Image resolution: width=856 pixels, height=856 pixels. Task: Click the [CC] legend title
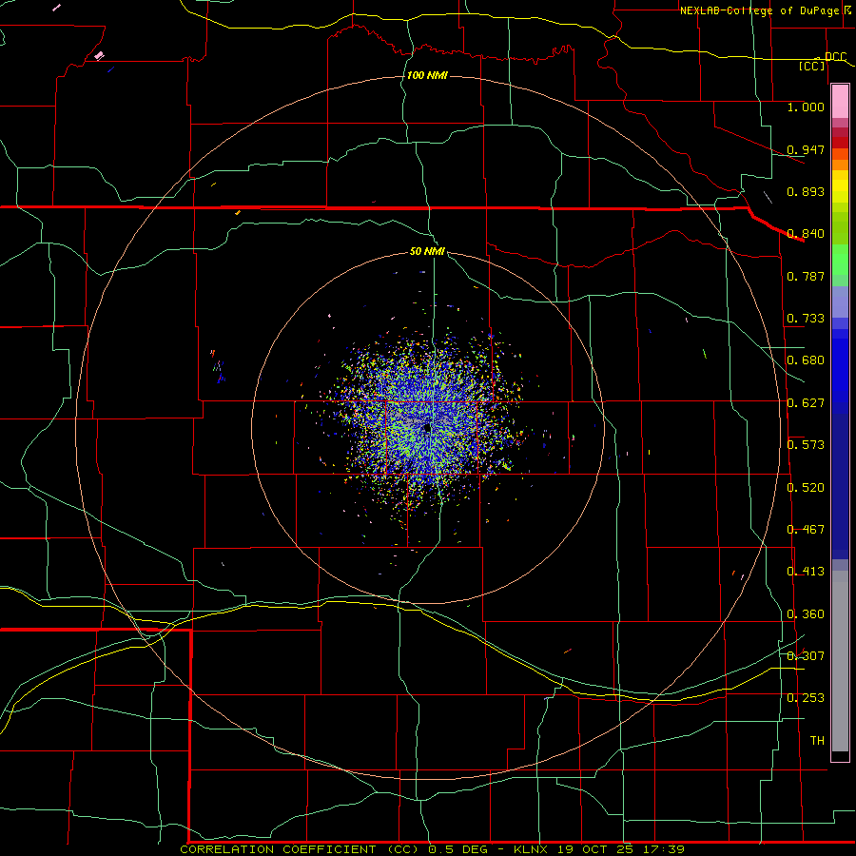811,66
